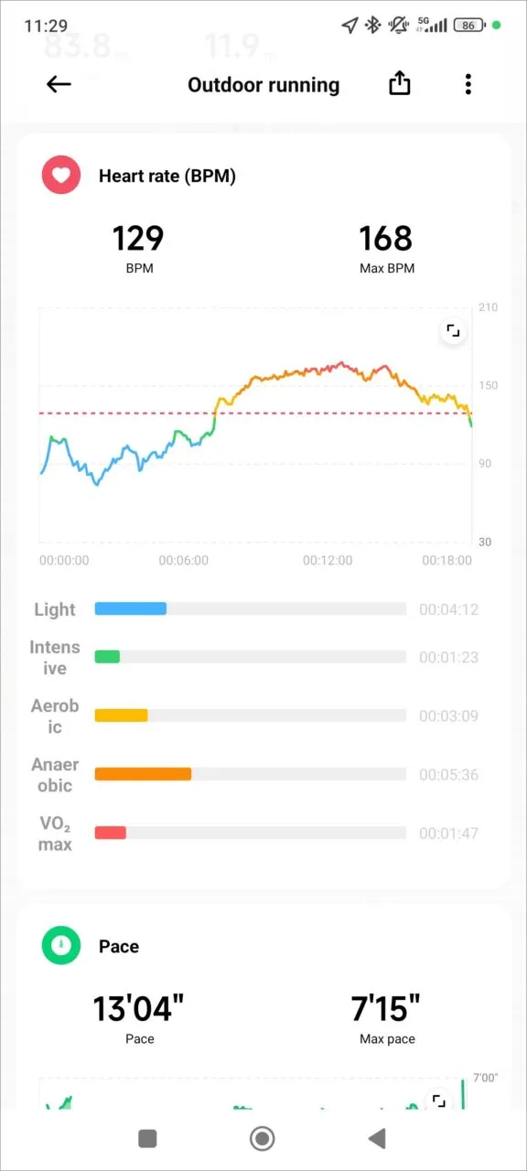The width and height of the screenshot is (527, 1171).
Task: Tap the Bluetooth icon in status bar
Action: coord(373,26)
